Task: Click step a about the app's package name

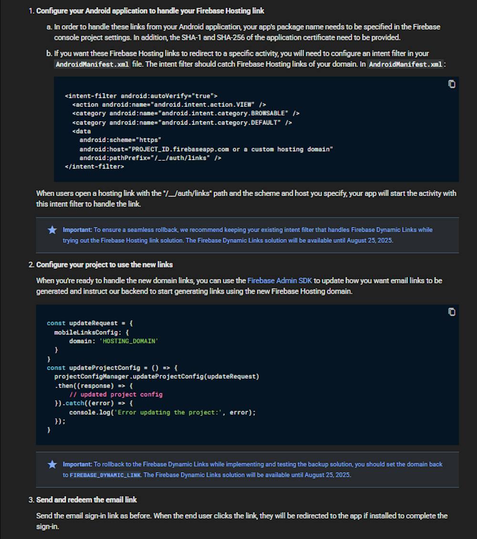Action: tap(247, 32)
